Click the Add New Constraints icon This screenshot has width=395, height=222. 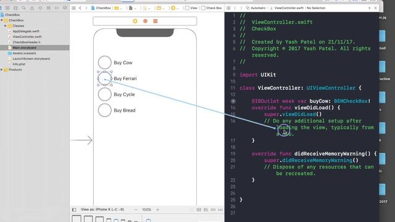click(x=213, y=210)
